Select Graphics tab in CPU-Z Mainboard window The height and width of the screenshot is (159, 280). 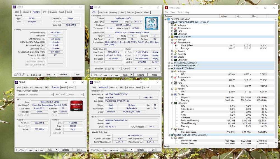click(130, 87)
